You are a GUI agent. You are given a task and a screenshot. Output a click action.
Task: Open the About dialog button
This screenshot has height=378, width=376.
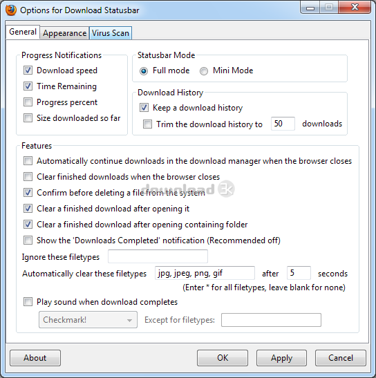pyautogui.click(x=35, y=358)
